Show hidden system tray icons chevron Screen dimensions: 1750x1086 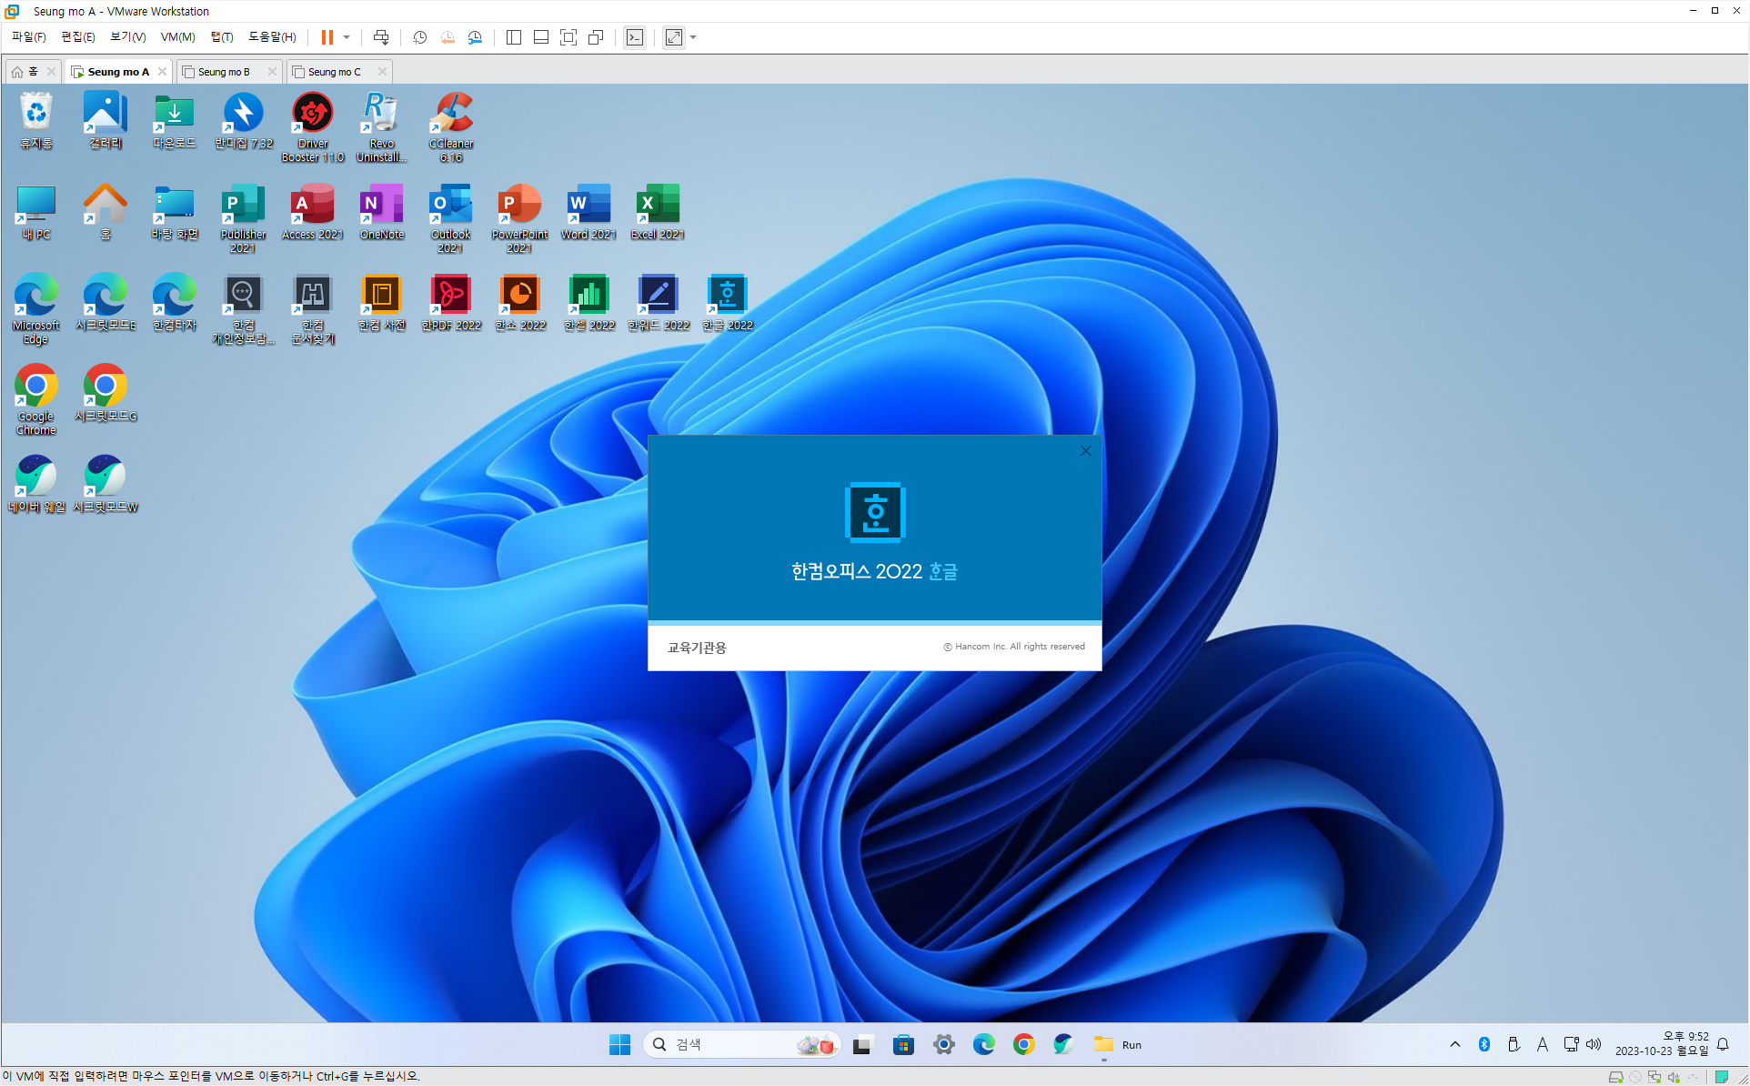1454,1044
